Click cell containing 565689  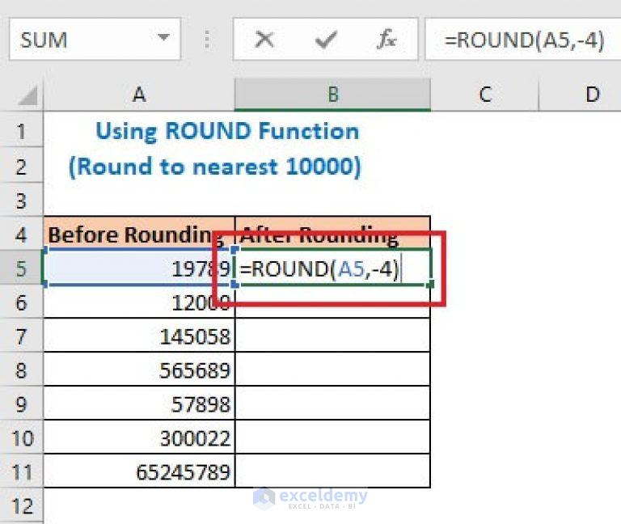[139, 370]
